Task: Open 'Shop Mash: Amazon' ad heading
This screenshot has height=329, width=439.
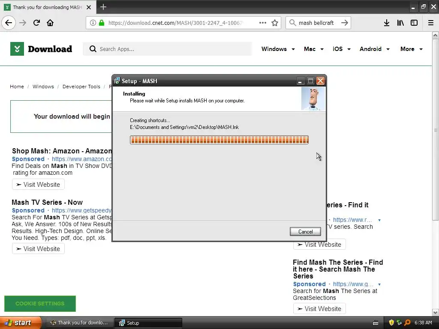Action: click(62, 151)
